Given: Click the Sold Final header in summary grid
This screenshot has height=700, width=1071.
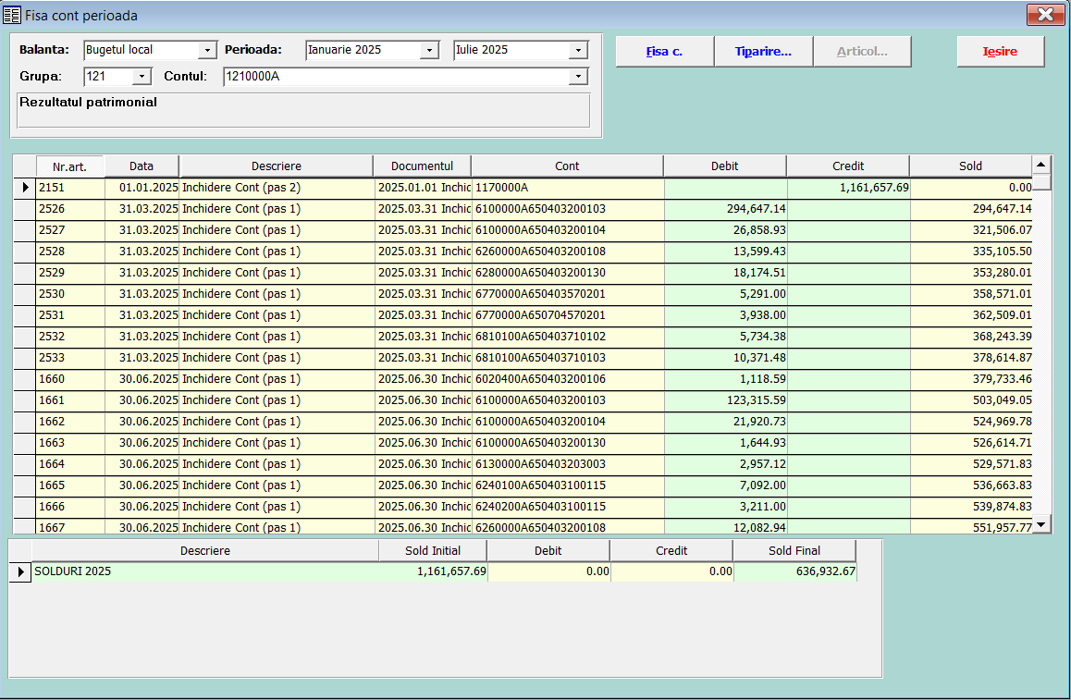Looking at the screenshot, I should tap(794, 551).
